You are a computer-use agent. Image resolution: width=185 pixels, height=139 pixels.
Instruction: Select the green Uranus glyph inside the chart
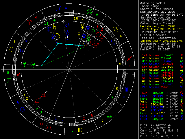(25, 63)
